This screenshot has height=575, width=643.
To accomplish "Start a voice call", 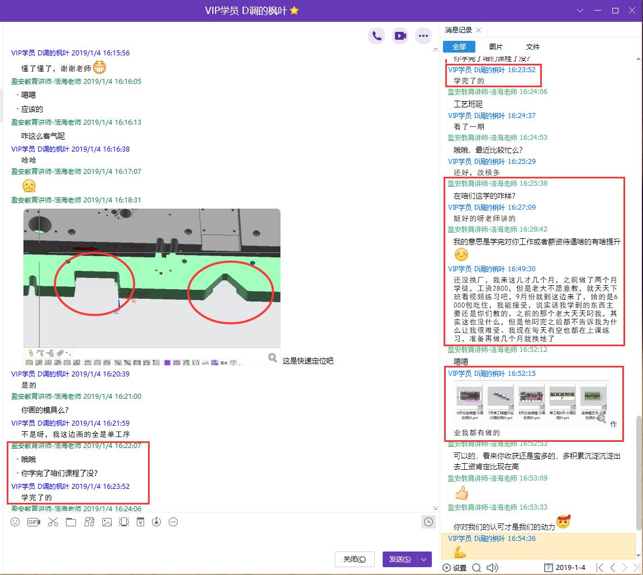I will [x=377, y=35].
